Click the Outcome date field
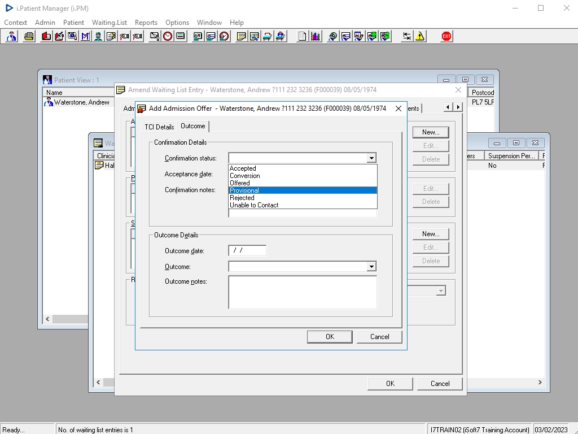This screenshot has width=578, height=434. (x=247, y=250)
